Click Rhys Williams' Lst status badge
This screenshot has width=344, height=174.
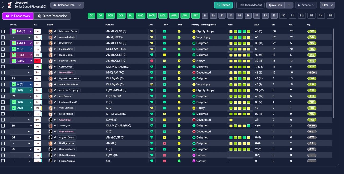point(37,132)
